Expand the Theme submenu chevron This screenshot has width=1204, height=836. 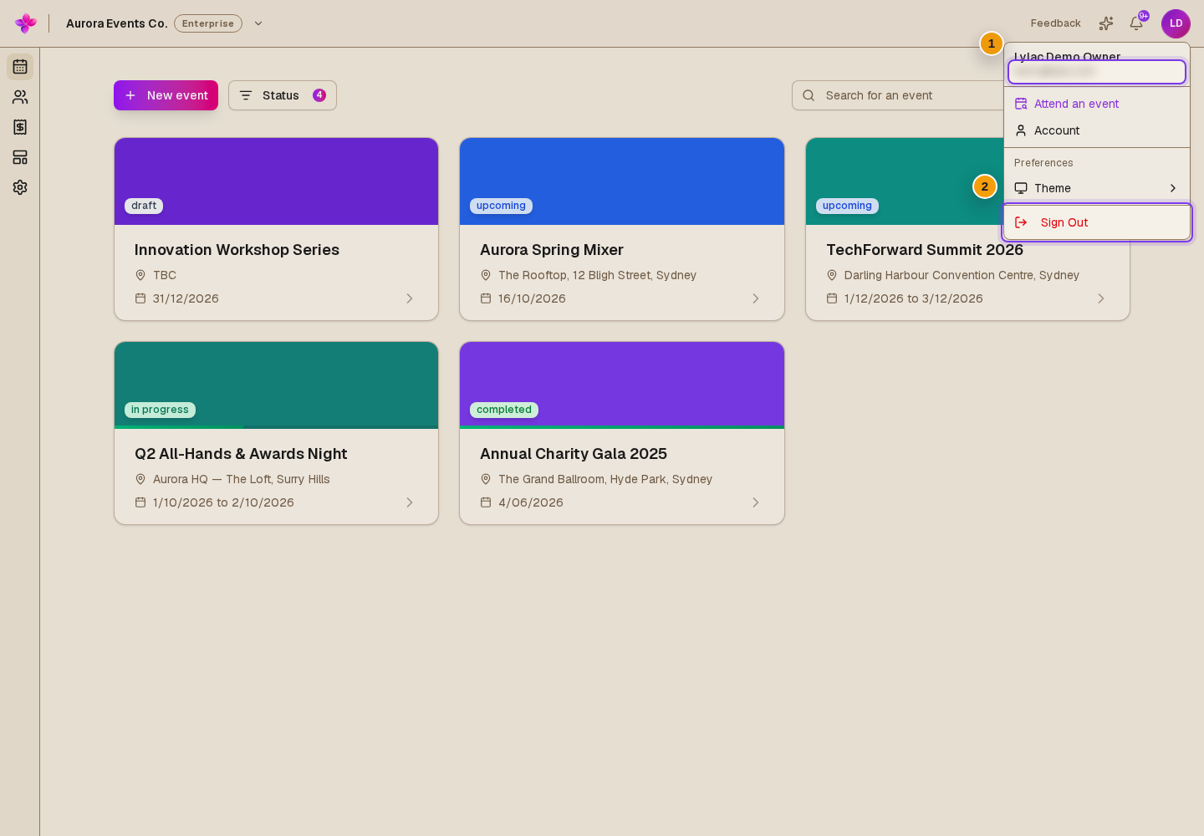(x=1173, y=188)
